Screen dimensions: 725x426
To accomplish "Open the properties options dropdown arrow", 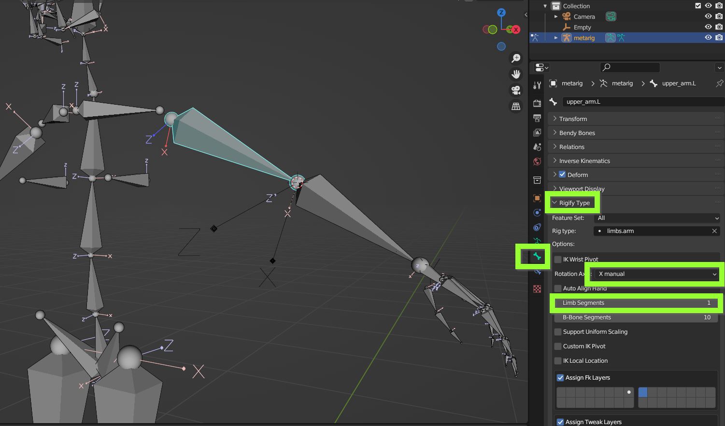I will [719, 68].
